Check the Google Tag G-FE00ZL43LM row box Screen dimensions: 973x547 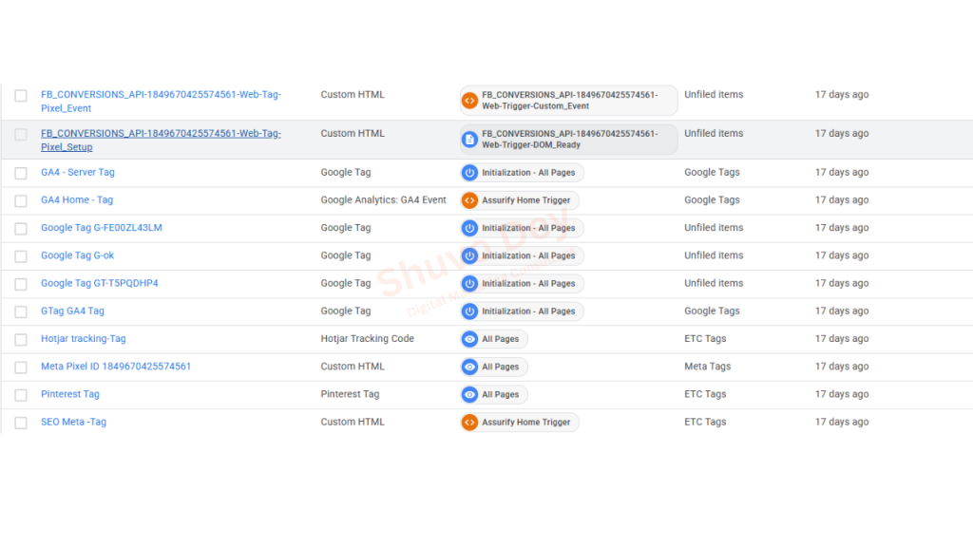click(21, 229)
